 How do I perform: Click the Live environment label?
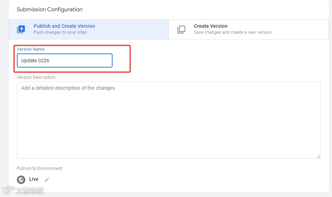pos(34,179)
